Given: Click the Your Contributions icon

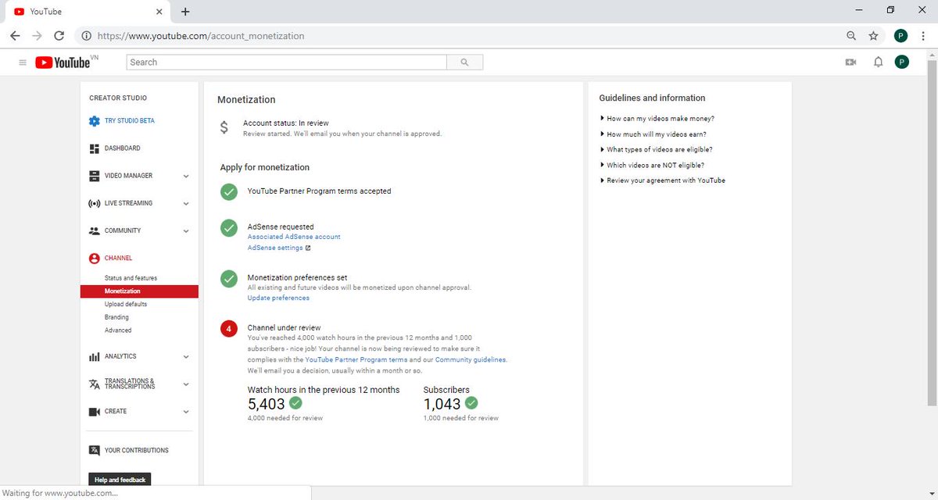Looking at the screenshot, I should pyautogui.click(x=95, y=450).
